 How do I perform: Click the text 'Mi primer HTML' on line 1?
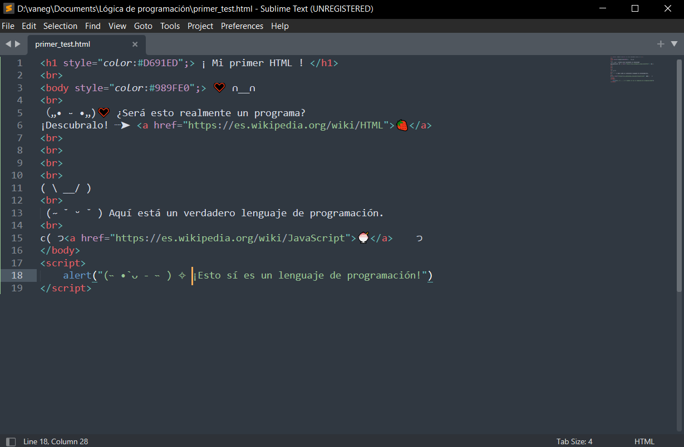(252, 63)
